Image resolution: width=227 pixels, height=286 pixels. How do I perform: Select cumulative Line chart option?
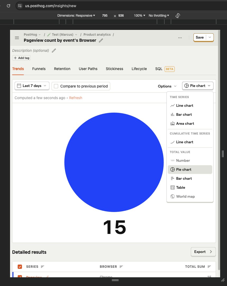tap(190, 142)
